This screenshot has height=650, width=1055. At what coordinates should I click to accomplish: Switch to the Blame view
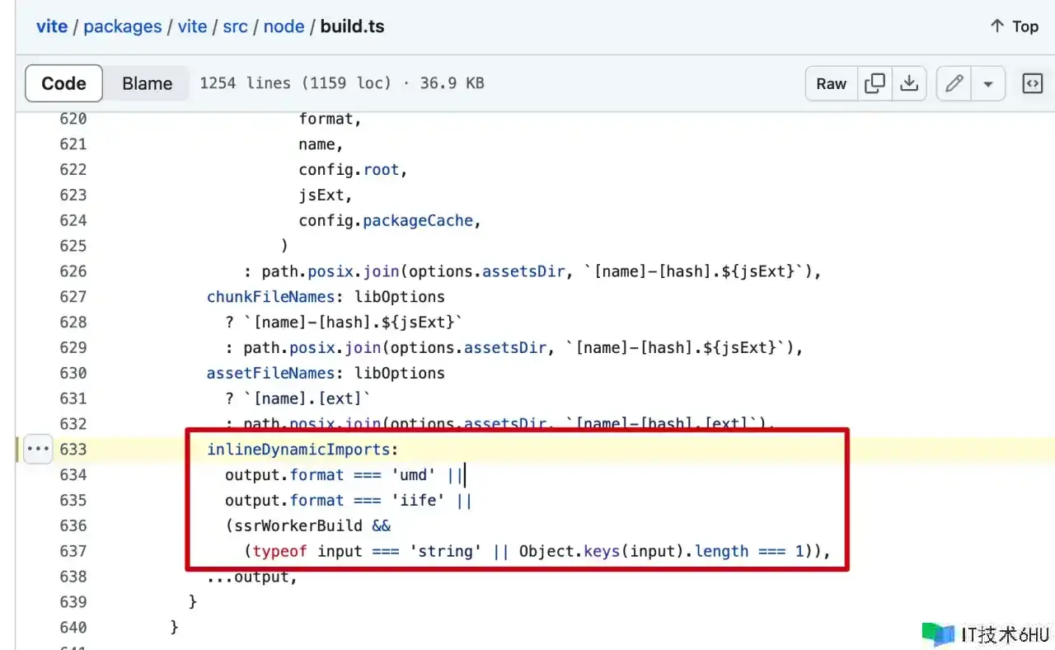147,83
